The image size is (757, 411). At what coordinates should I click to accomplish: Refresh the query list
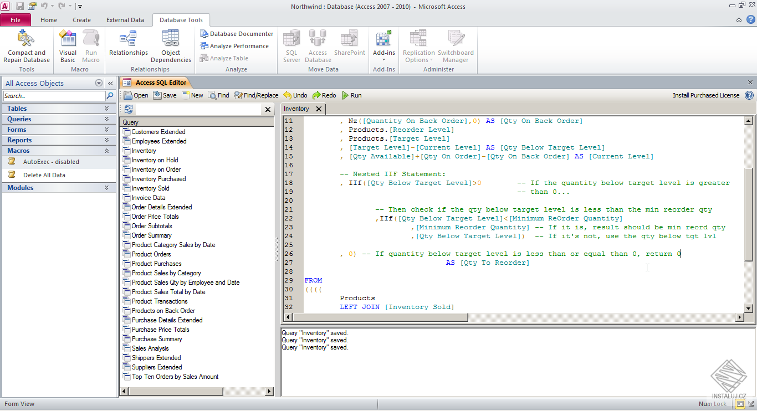[x=129, y=109]
